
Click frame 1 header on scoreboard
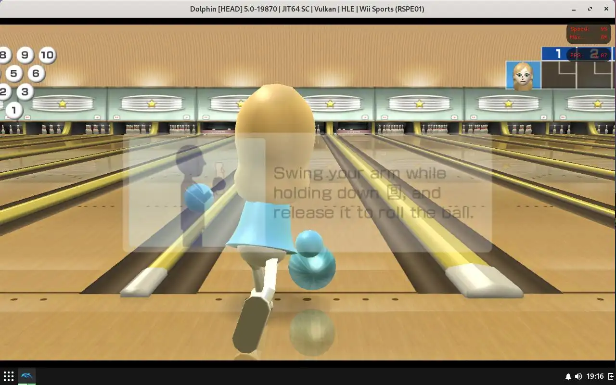[558, 54]
